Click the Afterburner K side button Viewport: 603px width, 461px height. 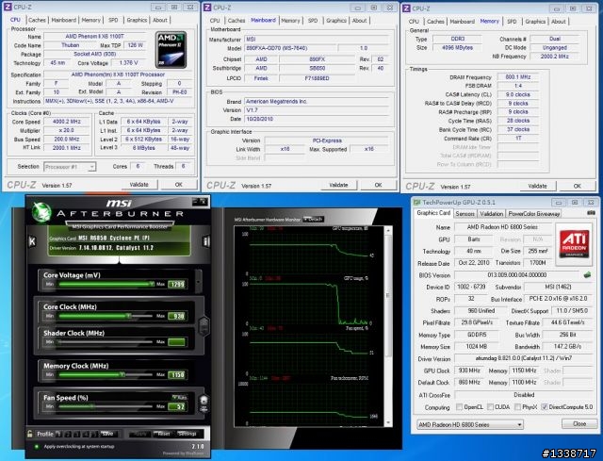pyautogui.click(x=32, y=241)
